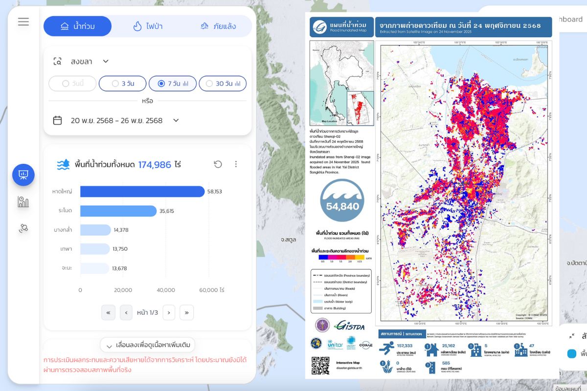
Task: Expand เลื่อนลงเพื่อดูเนื้อหาเพิ่มเติม section
Action: [x=148, y=345]
